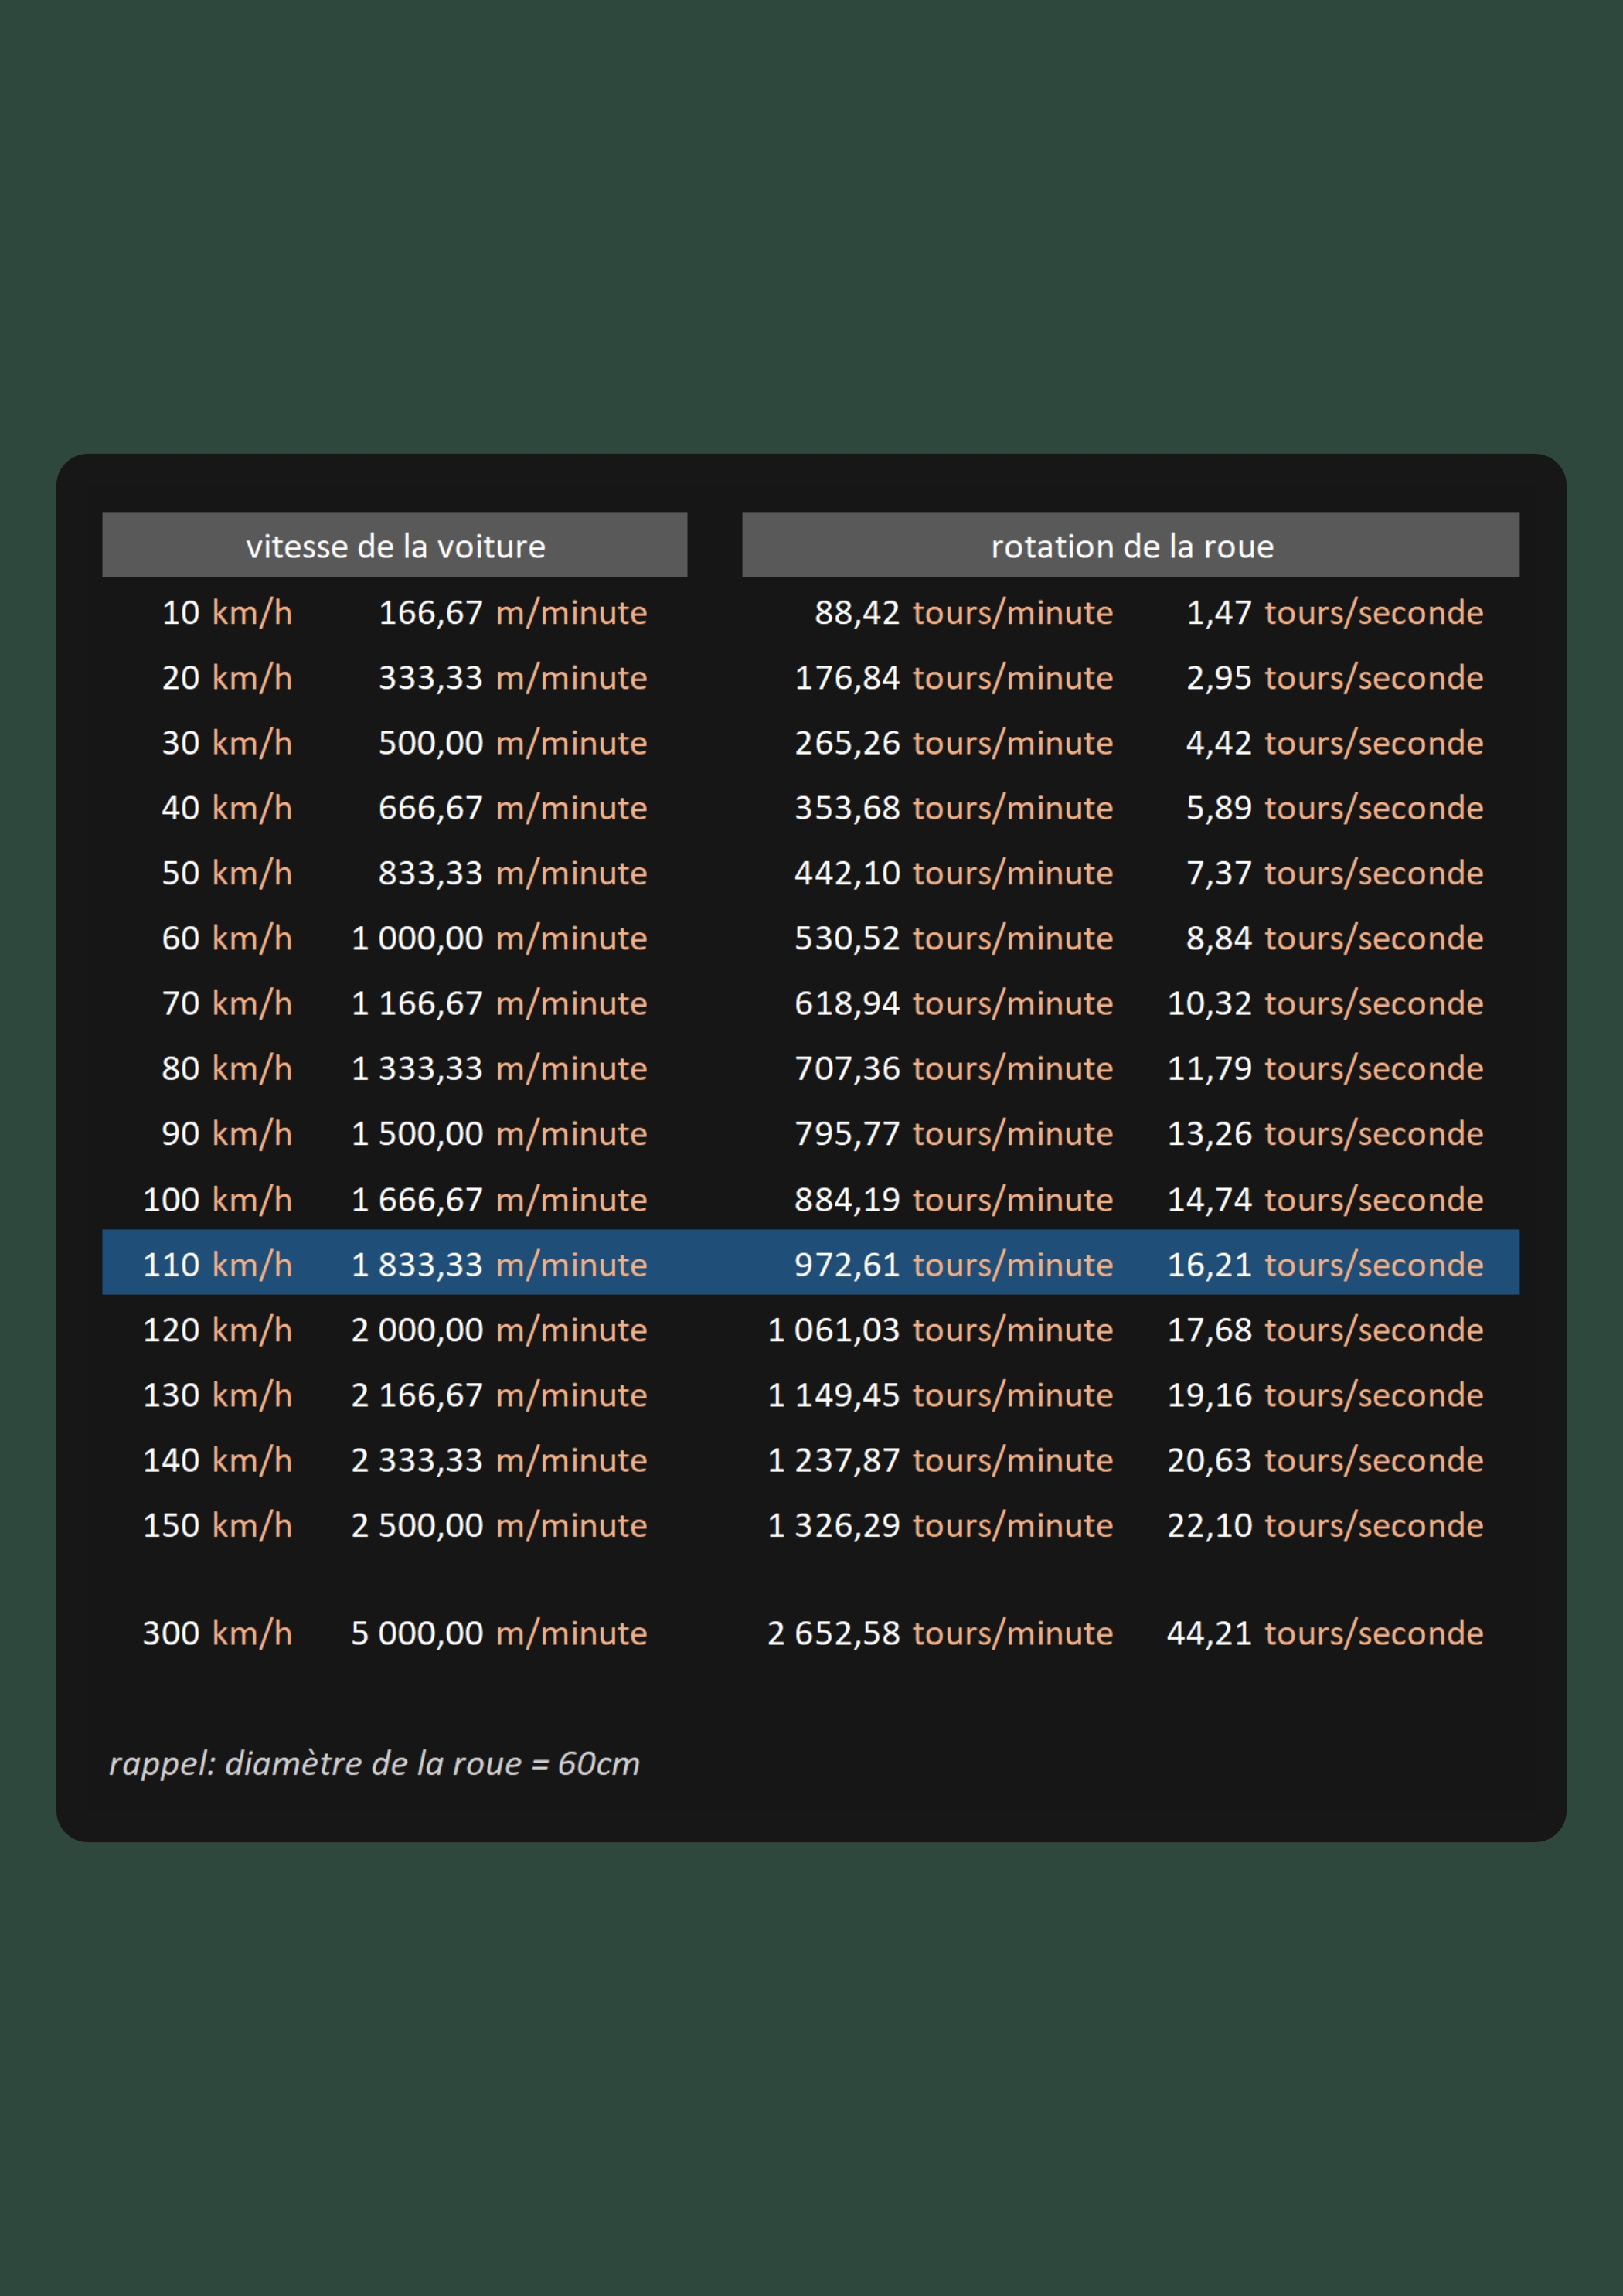The height and width of the screenshot is (2296, 1623).
Task: Select the 1 061,03 tours/minute cell
Action: (940, 1330)
